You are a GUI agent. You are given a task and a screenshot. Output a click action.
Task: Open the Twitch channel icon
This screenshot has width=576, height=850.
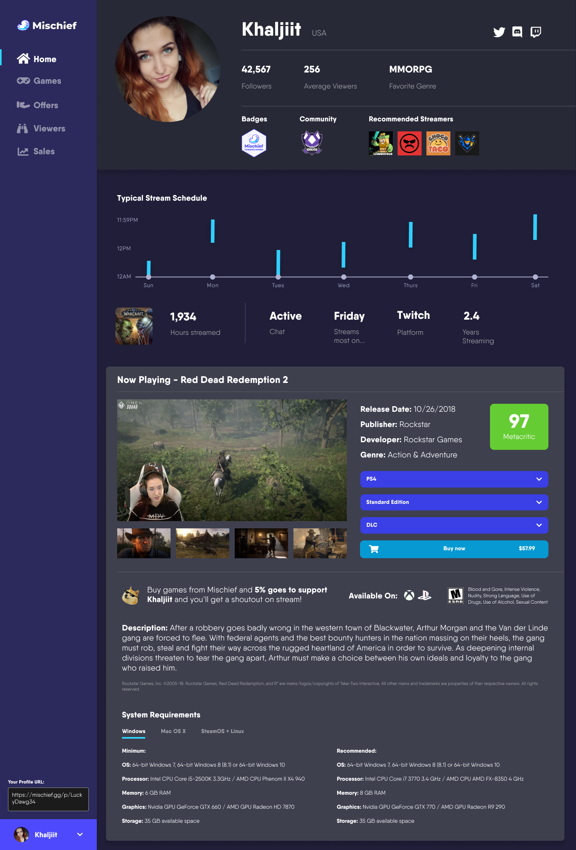click(536, 32)
